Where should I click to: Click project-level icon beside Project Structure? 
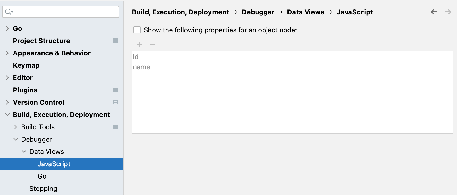tap(116, 41)
